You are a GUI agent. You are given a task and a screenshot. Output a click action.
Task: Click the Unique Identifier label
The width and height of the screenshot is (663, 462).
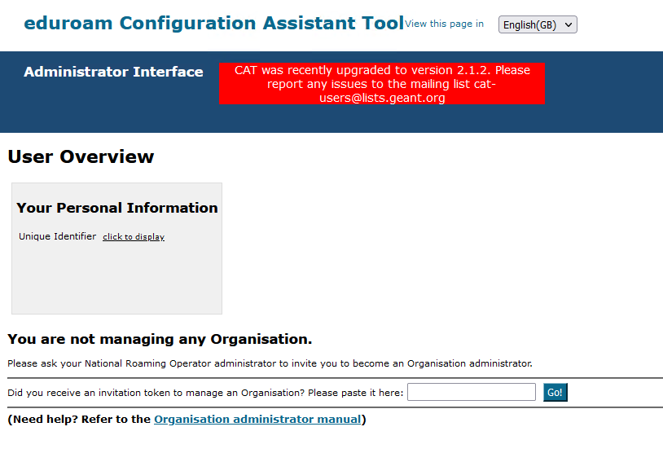pos(58,236)
